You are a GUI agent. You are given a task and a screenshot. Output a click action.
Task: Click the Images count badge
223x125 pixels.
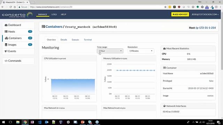pyautogui.click(x=30, y=44)
